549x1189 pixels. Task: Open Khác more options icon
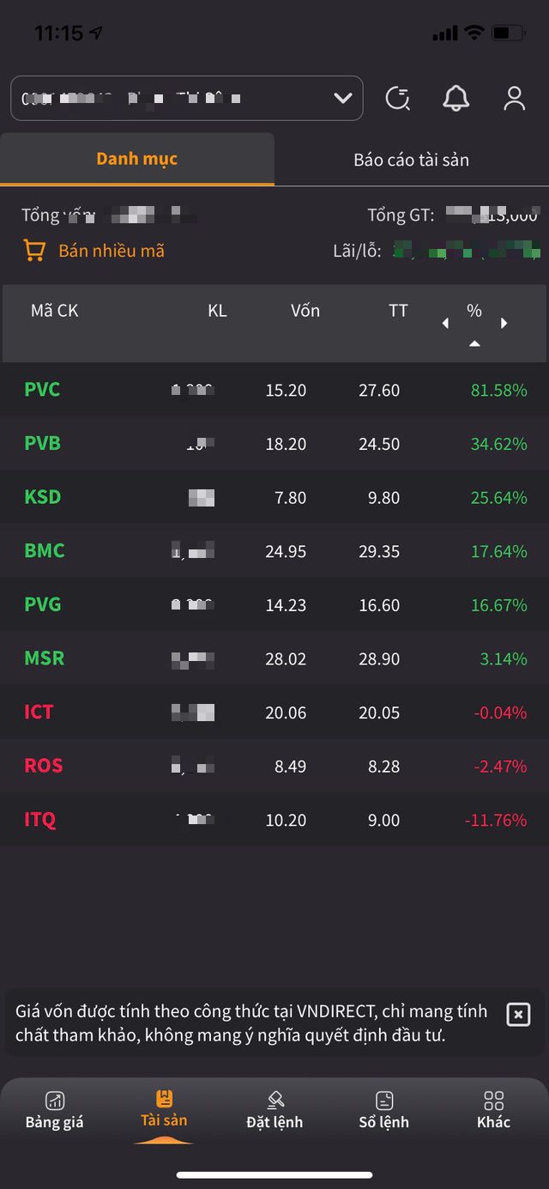tap(493, 1101)
